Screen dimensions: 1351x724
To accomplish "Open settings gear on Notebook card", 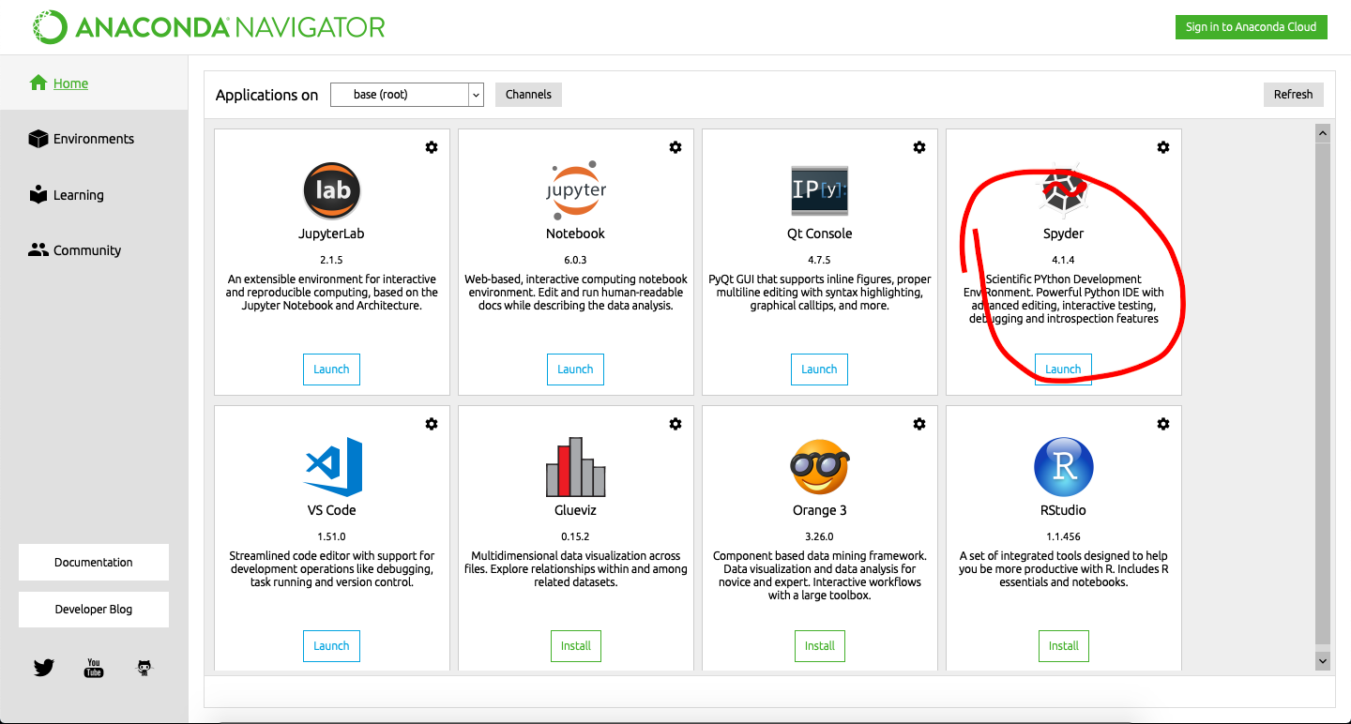I will (x=675, y=147).
